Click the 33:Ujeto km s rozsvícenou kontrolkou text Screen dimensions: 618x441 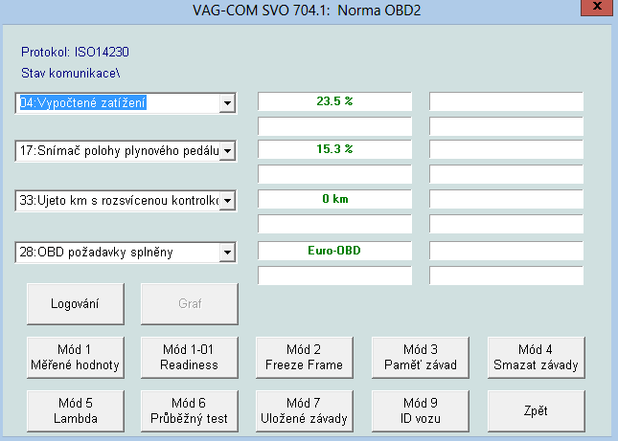tap(119, 201)
